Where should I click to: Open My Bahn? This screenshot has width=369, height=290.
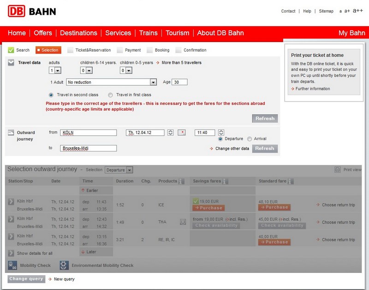click(352, 33)
